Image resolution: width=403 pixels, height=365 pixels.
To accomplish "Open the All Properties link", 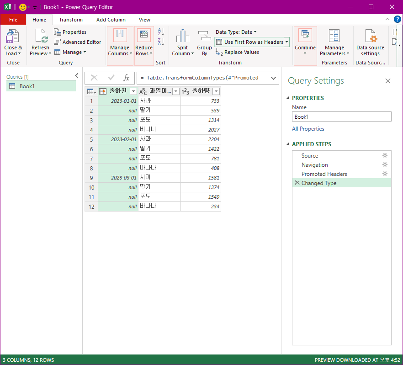I will point(308,129).
